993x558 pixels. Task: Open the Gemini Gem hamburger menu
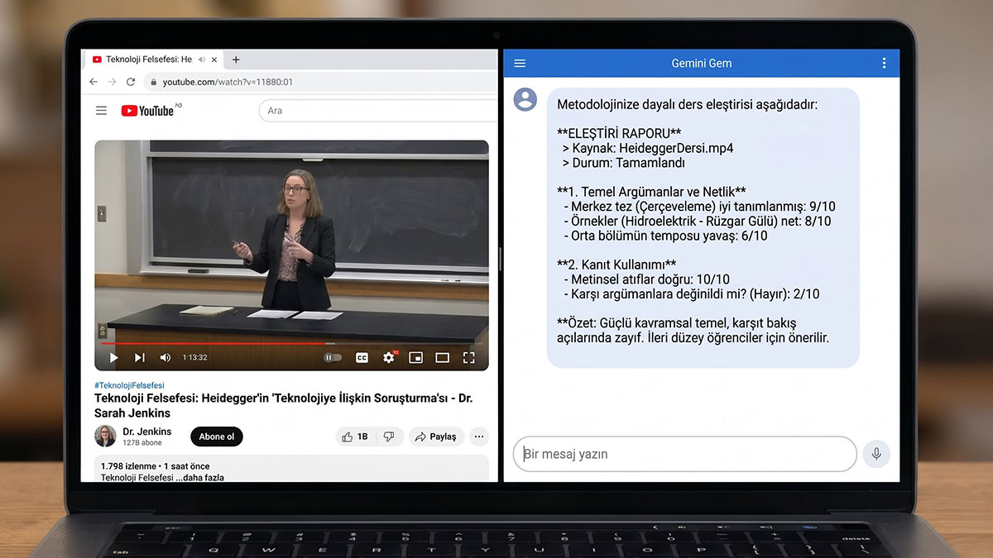point(520,63)
